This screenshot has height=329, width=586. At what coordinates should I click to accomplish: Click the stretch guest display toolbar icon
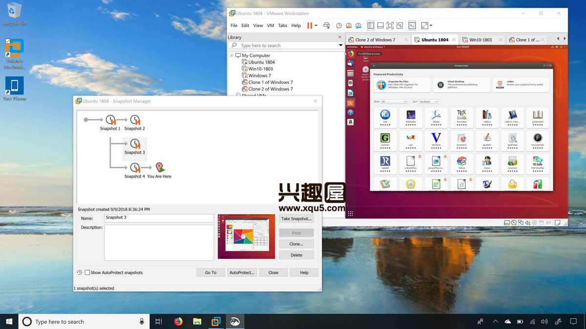coord(424,25)
